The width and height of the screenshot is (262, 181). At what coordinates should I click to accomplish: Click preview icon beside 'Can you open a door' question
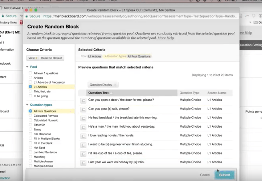point(83,100)
